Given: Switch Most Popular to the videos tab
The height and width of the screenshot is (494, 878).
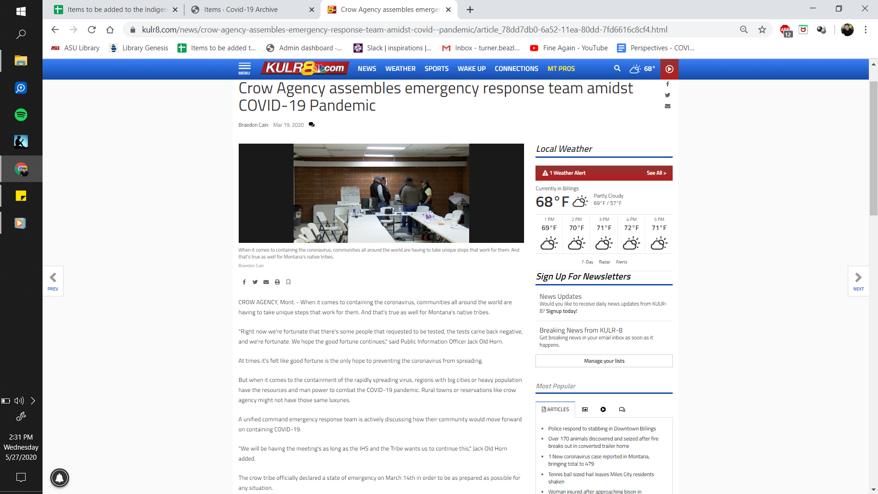Looking at the screenshot, I should [603, 409].
